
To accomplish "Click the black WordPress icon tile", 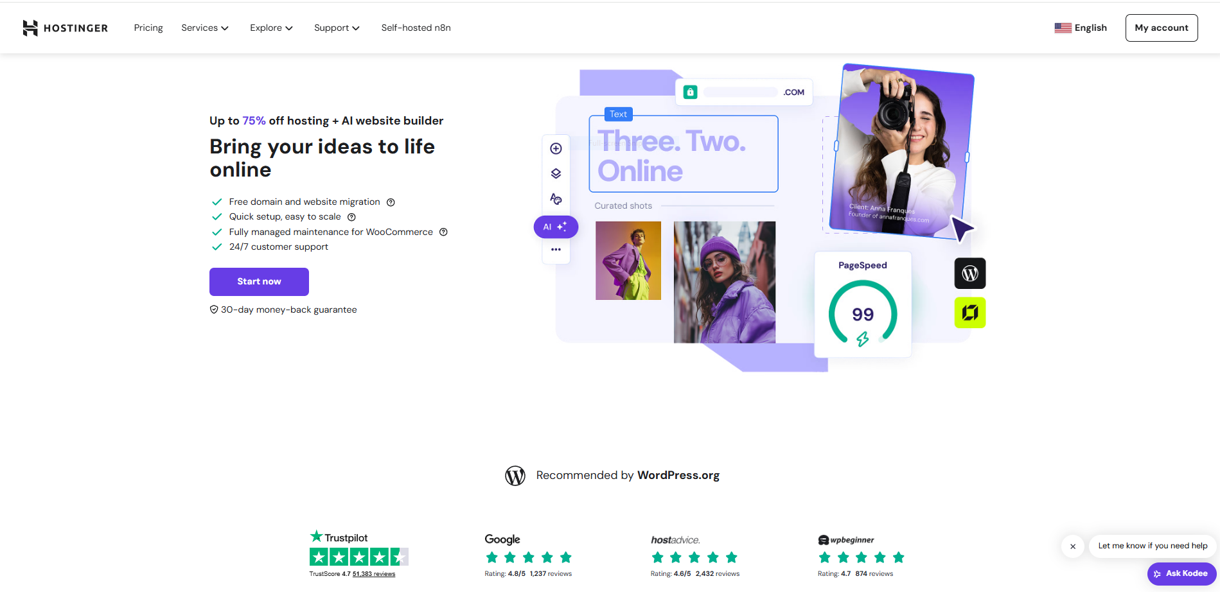I will (x=969, y=274).
